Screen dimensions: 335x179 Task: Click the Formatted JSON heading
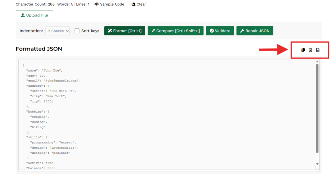pyautogui.click(x=39, y=49)
